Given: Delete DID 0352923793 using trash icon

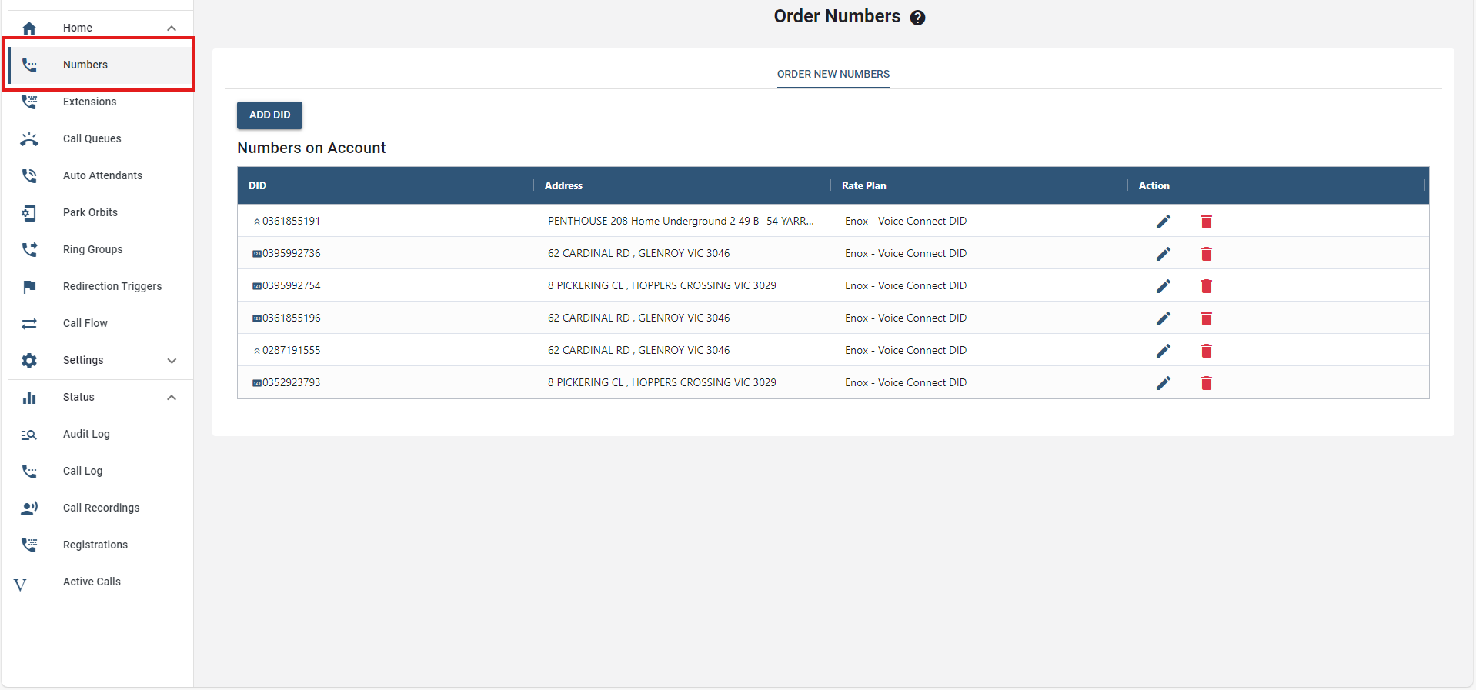Looking at the screenshot, I should pos(1206,383).
